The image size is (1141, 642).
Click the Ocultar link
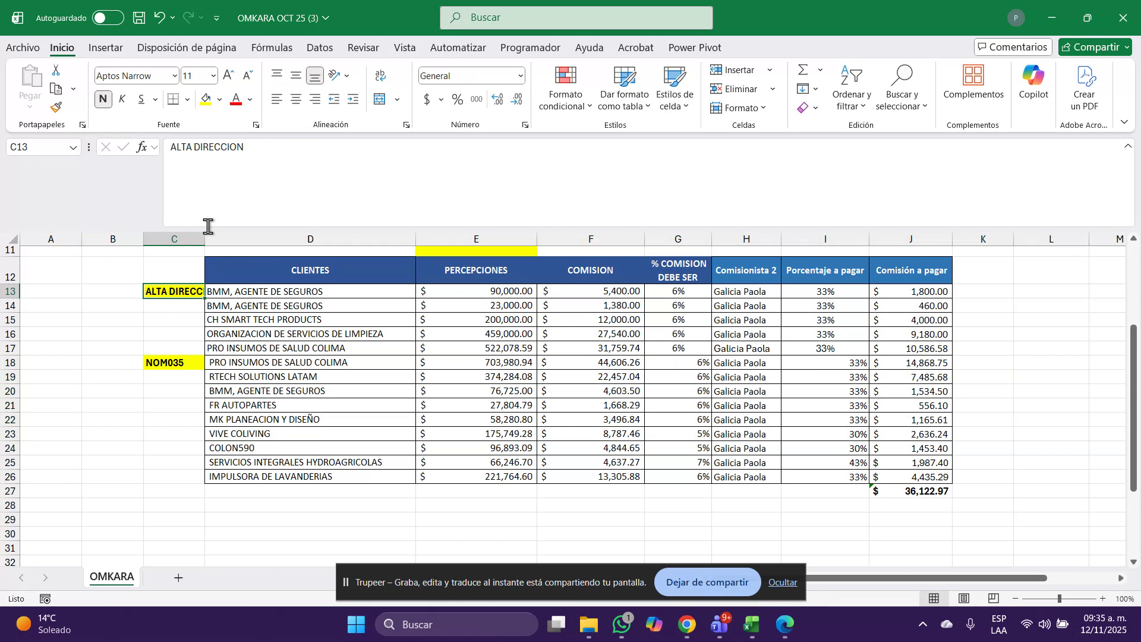point(782,582)
